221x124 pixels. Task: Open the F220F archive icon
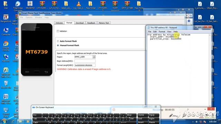(x=115, y=6)
